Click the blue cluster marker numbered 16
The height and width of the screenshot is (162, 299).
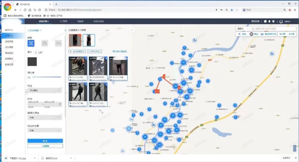click(x=187, y=97)
